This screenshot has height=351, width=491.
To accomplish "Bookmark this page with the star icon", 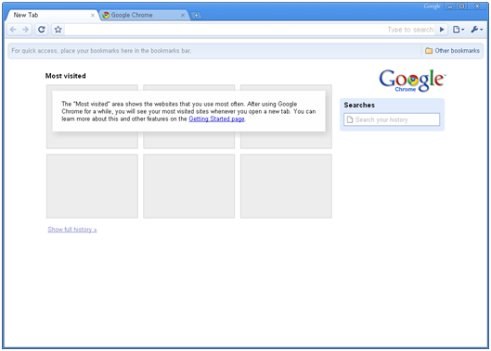I will 58,30.
